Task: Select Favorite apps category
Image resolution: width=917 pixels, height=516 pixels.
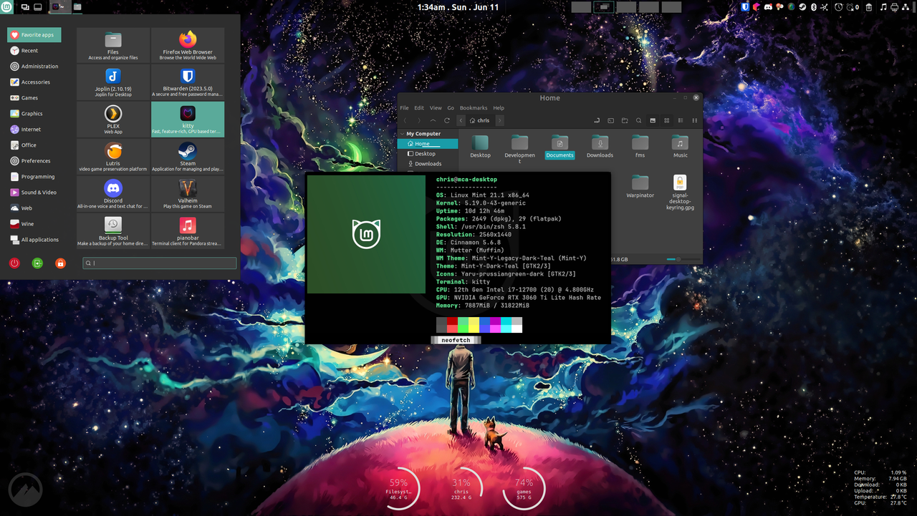Action: [x=34, y=34]
